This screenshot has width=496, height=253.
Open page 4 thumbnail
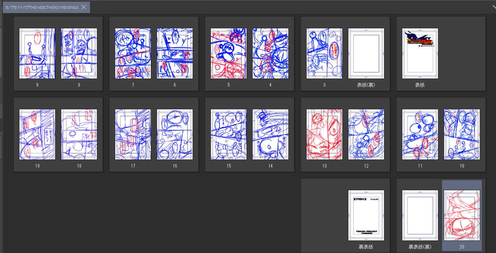pyautogui.click(x=270, y=53)
